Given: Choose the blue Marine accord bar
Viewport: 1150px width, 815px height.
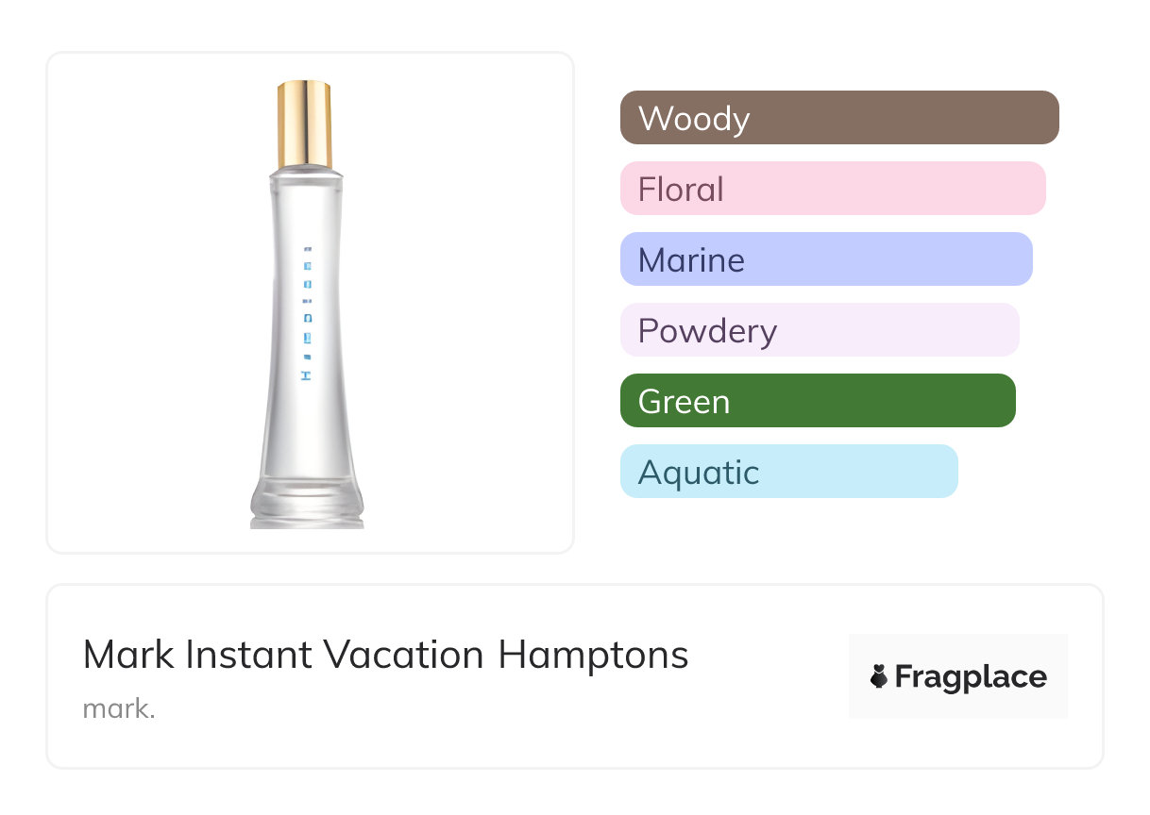Looking at the screenshot, I should pos(825,259).
